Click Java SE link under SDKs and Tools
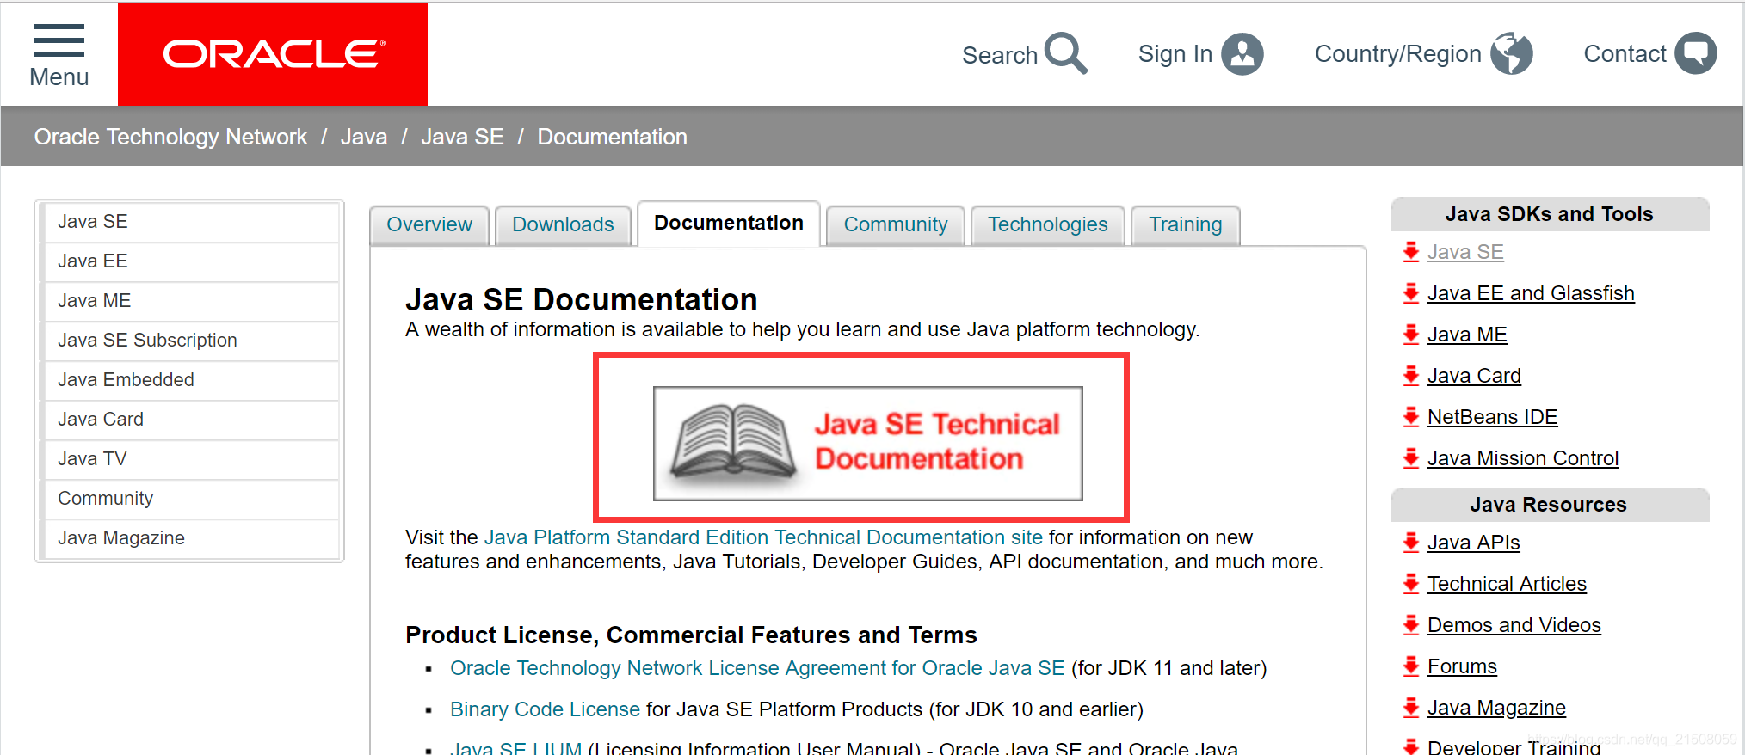The width and height of the screenshot is (1745, 755). [x=1465, y=252]
